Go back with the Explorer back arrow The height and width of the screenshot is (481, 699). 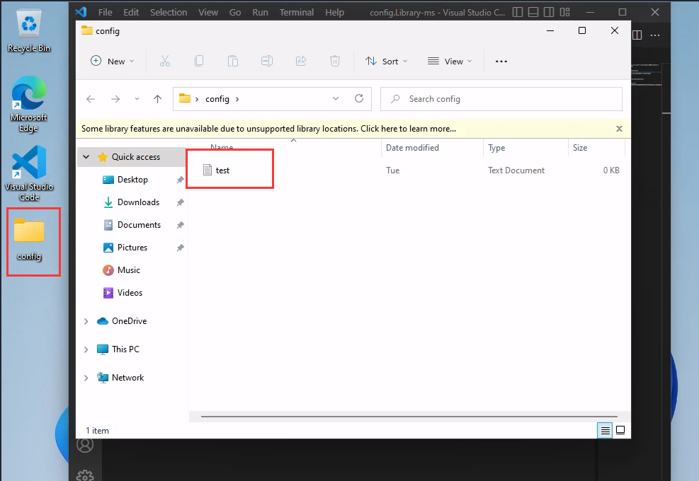(x=91, y=99)
